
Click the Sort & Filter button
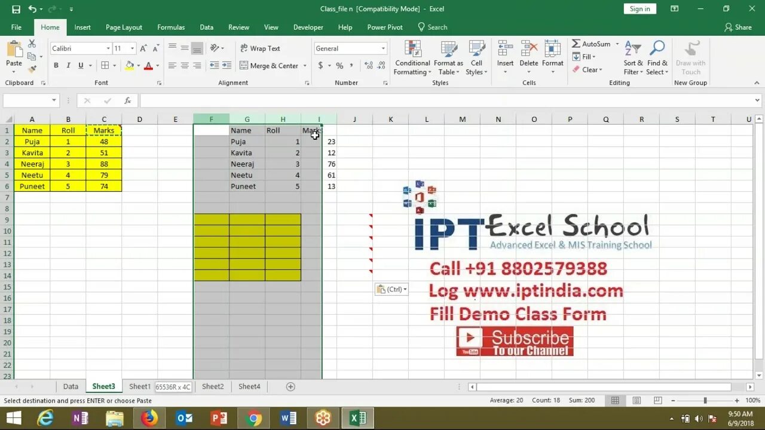point(634,58)
